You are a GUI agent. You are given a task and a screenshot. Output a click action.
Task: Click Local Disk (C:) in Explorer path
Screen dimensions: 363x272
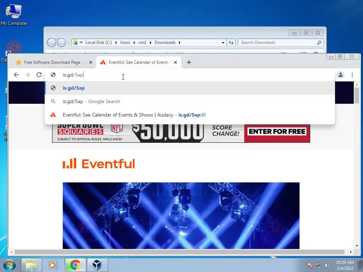[99, 42]
